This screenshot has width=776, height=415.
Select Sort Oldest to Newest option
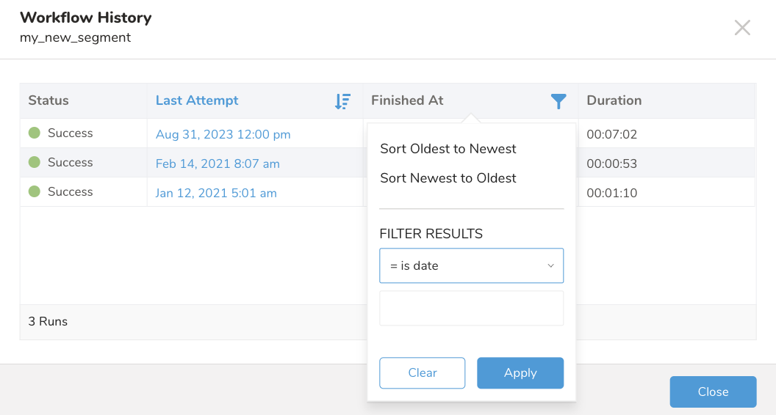point(448,149)
